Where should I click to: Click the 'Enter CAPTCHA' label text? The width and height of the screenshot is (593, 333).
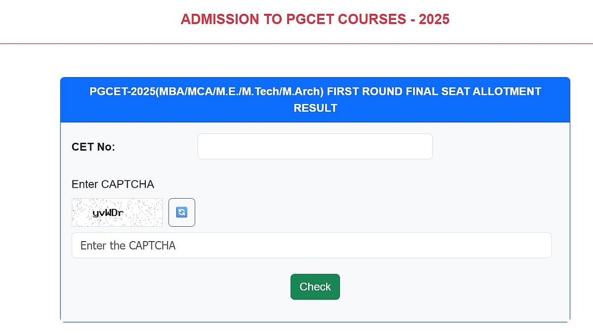(x=113, y=184)
